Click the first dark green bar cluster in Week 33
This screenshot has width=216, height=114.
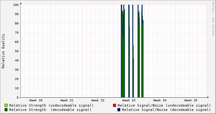click(123, 51)
